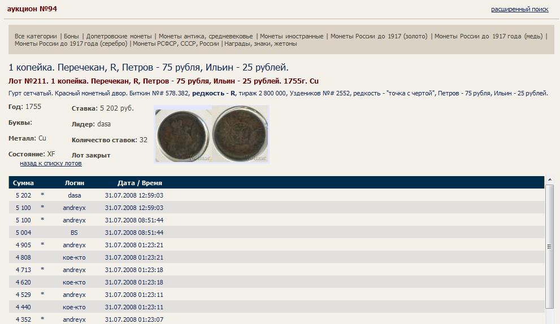Viewport: 560px width, 324px height.
Task: Go to 'Монеты РСФСР, СССР, России' category
Action: [x=176, y=43]
